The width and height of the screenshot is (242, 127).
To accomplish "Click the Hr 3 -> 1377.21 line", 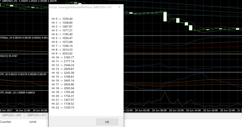I will click(62, 30).
